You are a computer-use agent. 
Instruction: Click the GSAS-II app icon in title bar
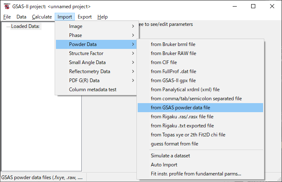(x=7, y=7)
